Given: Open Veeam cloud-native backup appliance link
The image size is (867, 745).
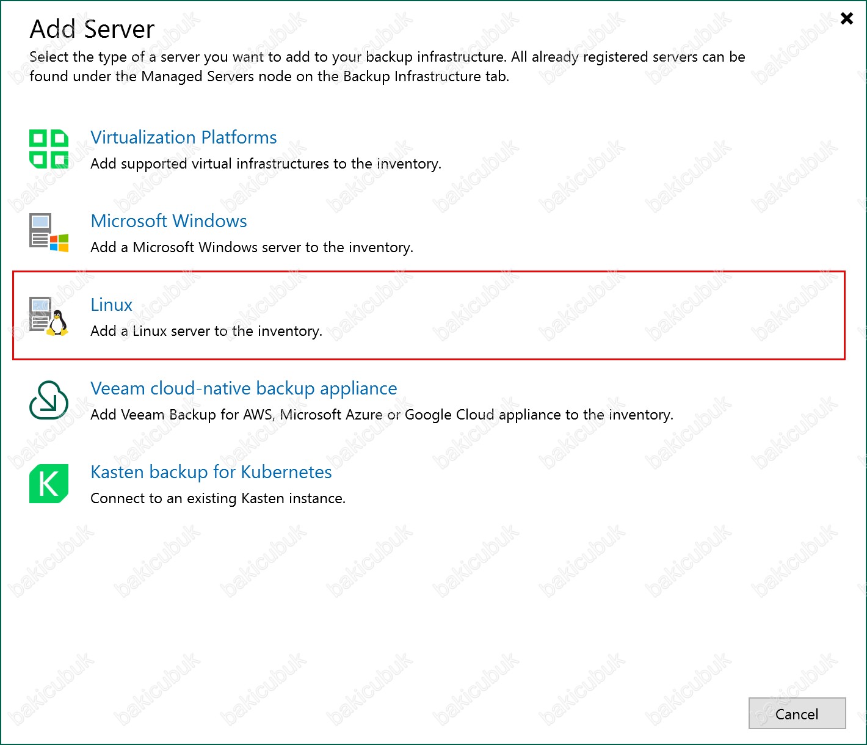Looking at the screenshot, I should 244,388.
